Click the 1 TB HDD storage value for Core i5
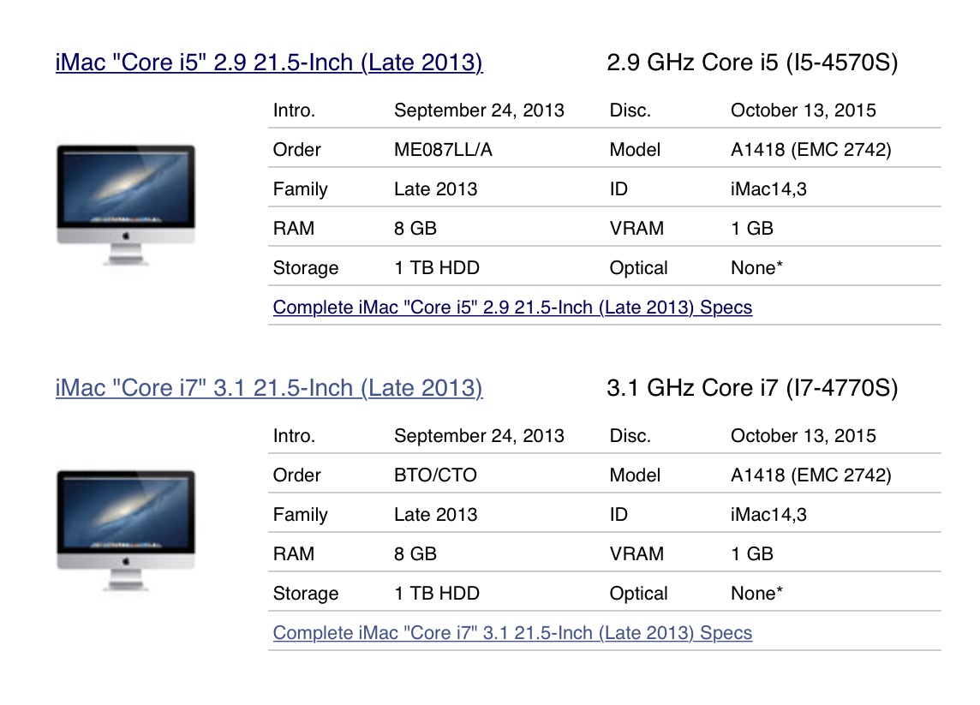 (437, 268)
